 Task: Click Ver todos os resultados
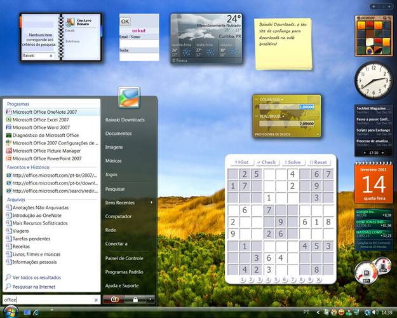[x=34, y=277]
